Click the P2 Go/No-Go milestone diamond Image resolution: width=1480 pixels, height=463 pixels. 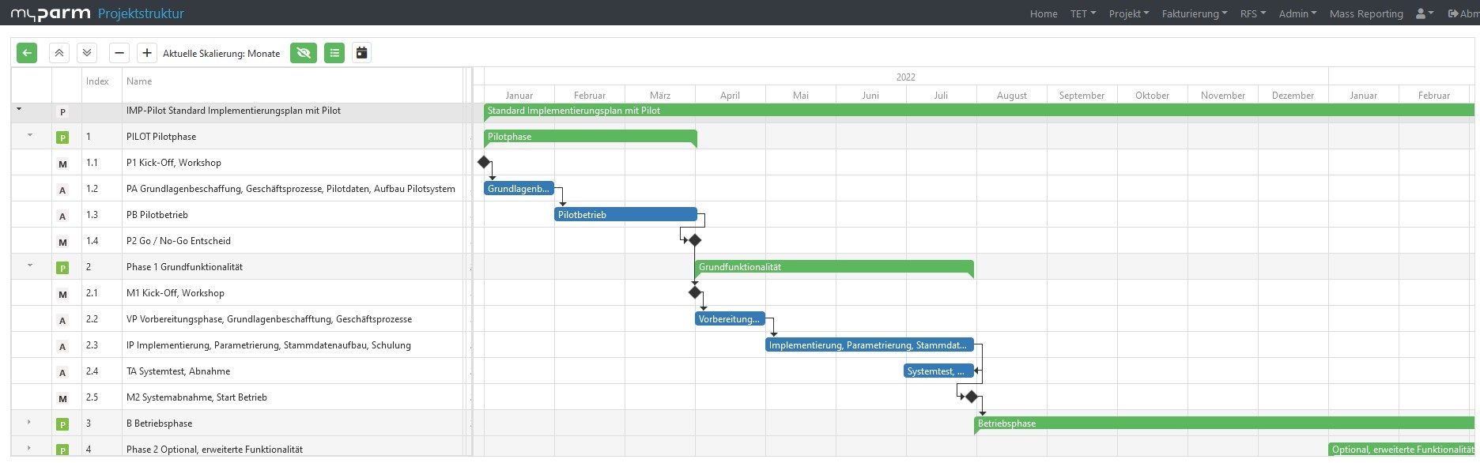(695, 240)
